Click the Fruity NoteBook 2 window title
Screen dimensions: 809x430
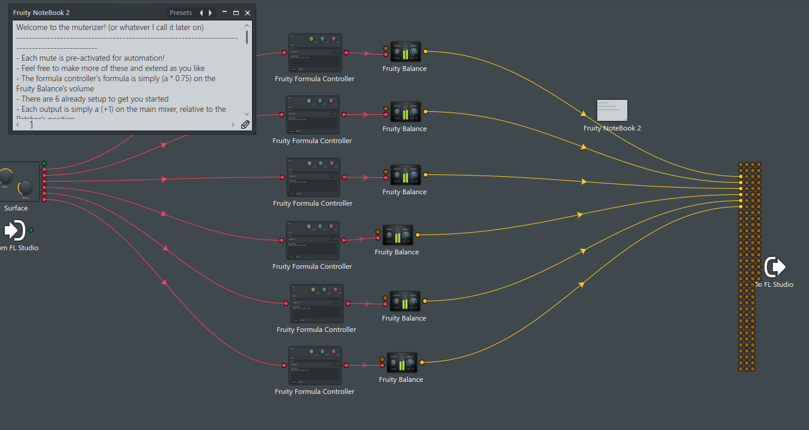tap(42, 13)
